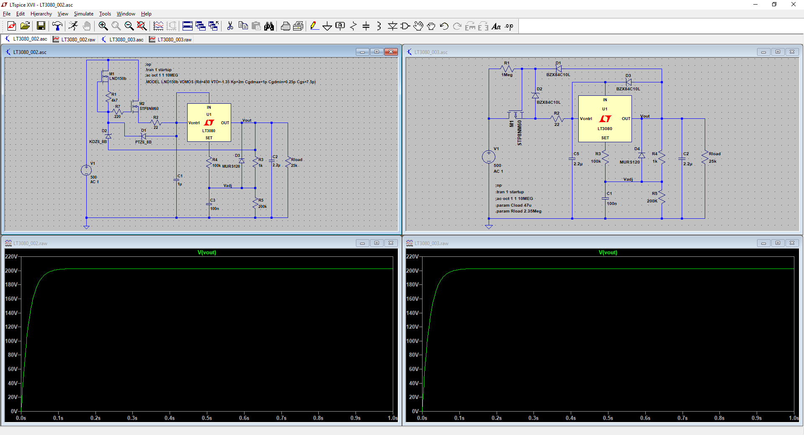804x435 pixels.
Task: Maximize the LT3080_003.asc schematic window
Action: click(x=778, y=52)
